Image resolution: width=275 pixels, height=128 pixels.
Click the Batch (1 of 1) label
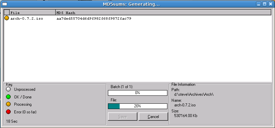coord(122,87)
